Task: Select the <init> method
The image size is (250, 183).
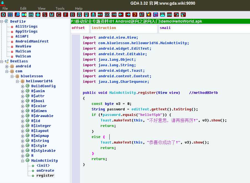Action: coord(43,166)
